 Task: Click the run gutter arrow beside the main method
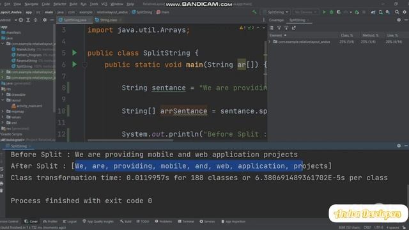coord(74,64)
